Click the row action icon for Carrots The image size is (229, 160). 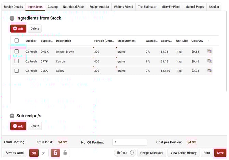pos(210,61)
